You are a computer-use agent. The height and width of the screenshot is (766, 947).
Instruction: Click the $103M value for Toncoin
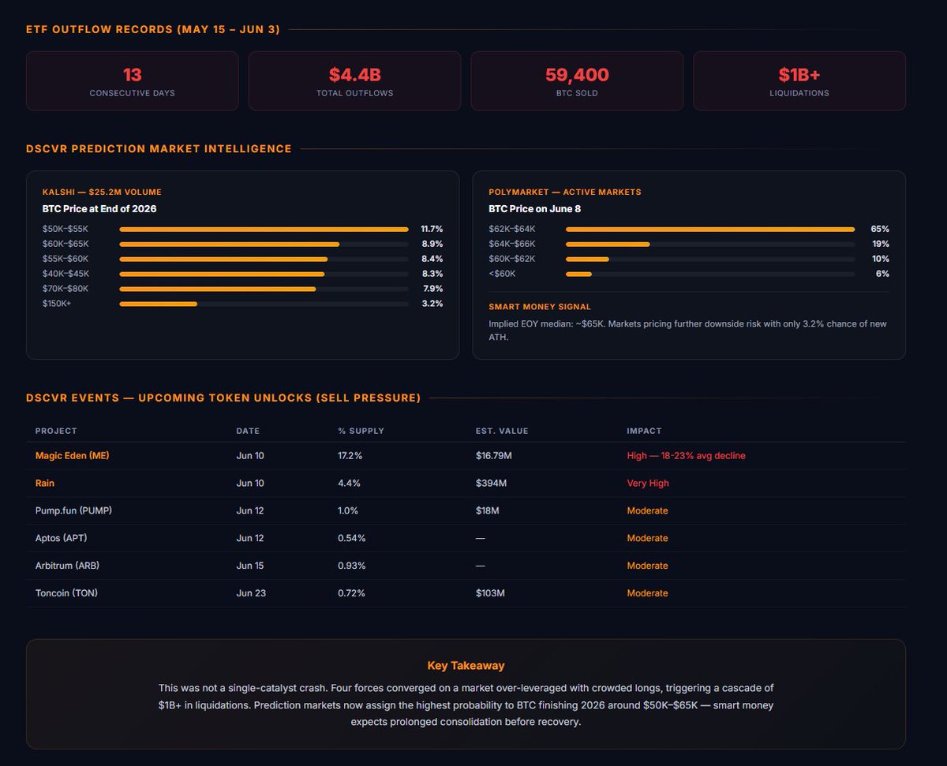pyautogui.click(x=490, y=593)
